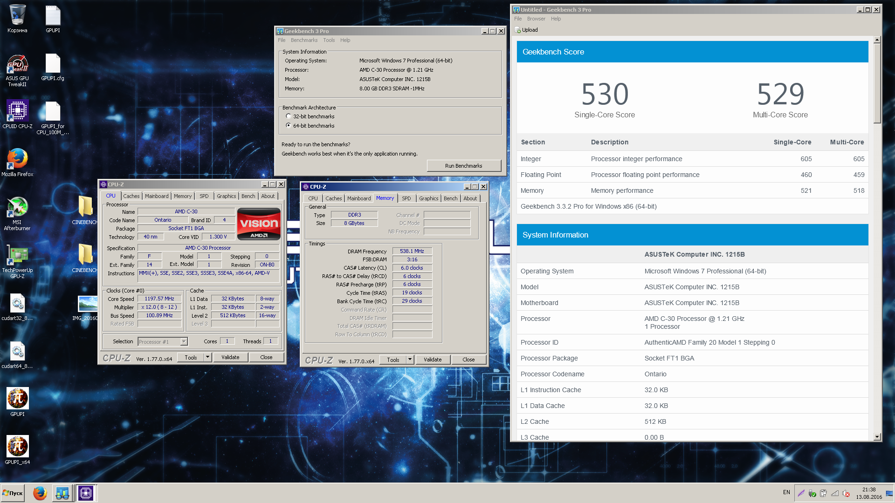The image size is (895, 503).
Task: Click the muted volume tray icon
Action: tap(846, 493)
